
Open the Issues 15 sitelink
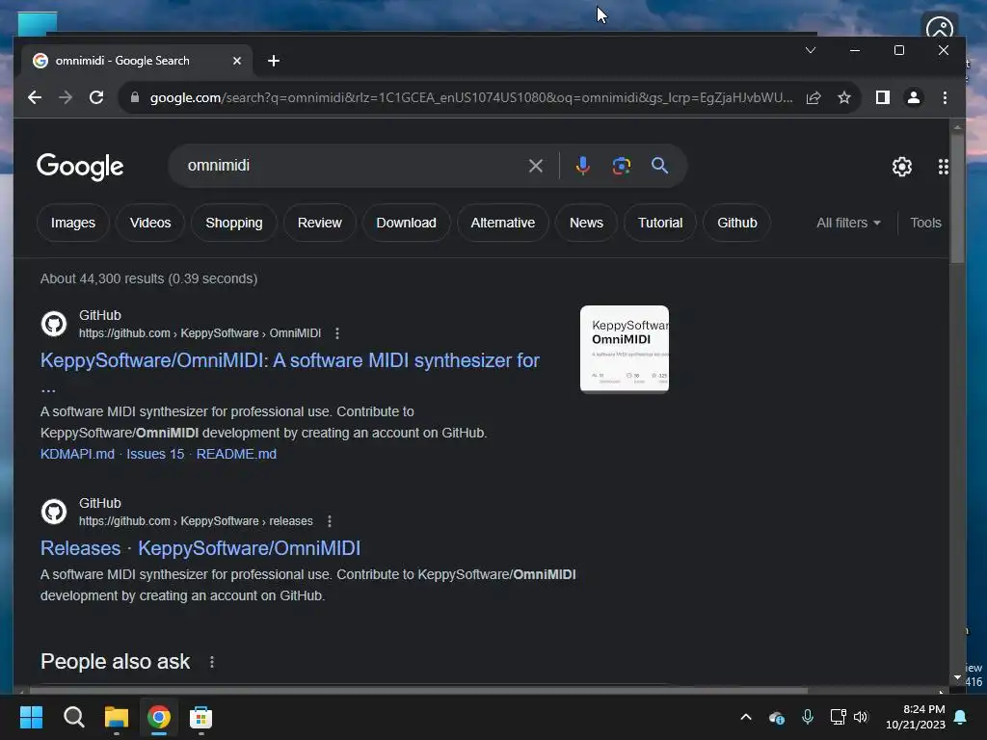155,454
